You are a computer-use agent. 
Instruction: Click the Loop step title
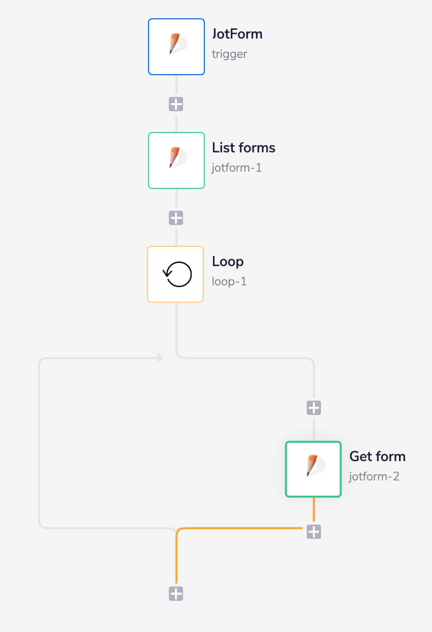pyautogui.click(x=228, y=261)
